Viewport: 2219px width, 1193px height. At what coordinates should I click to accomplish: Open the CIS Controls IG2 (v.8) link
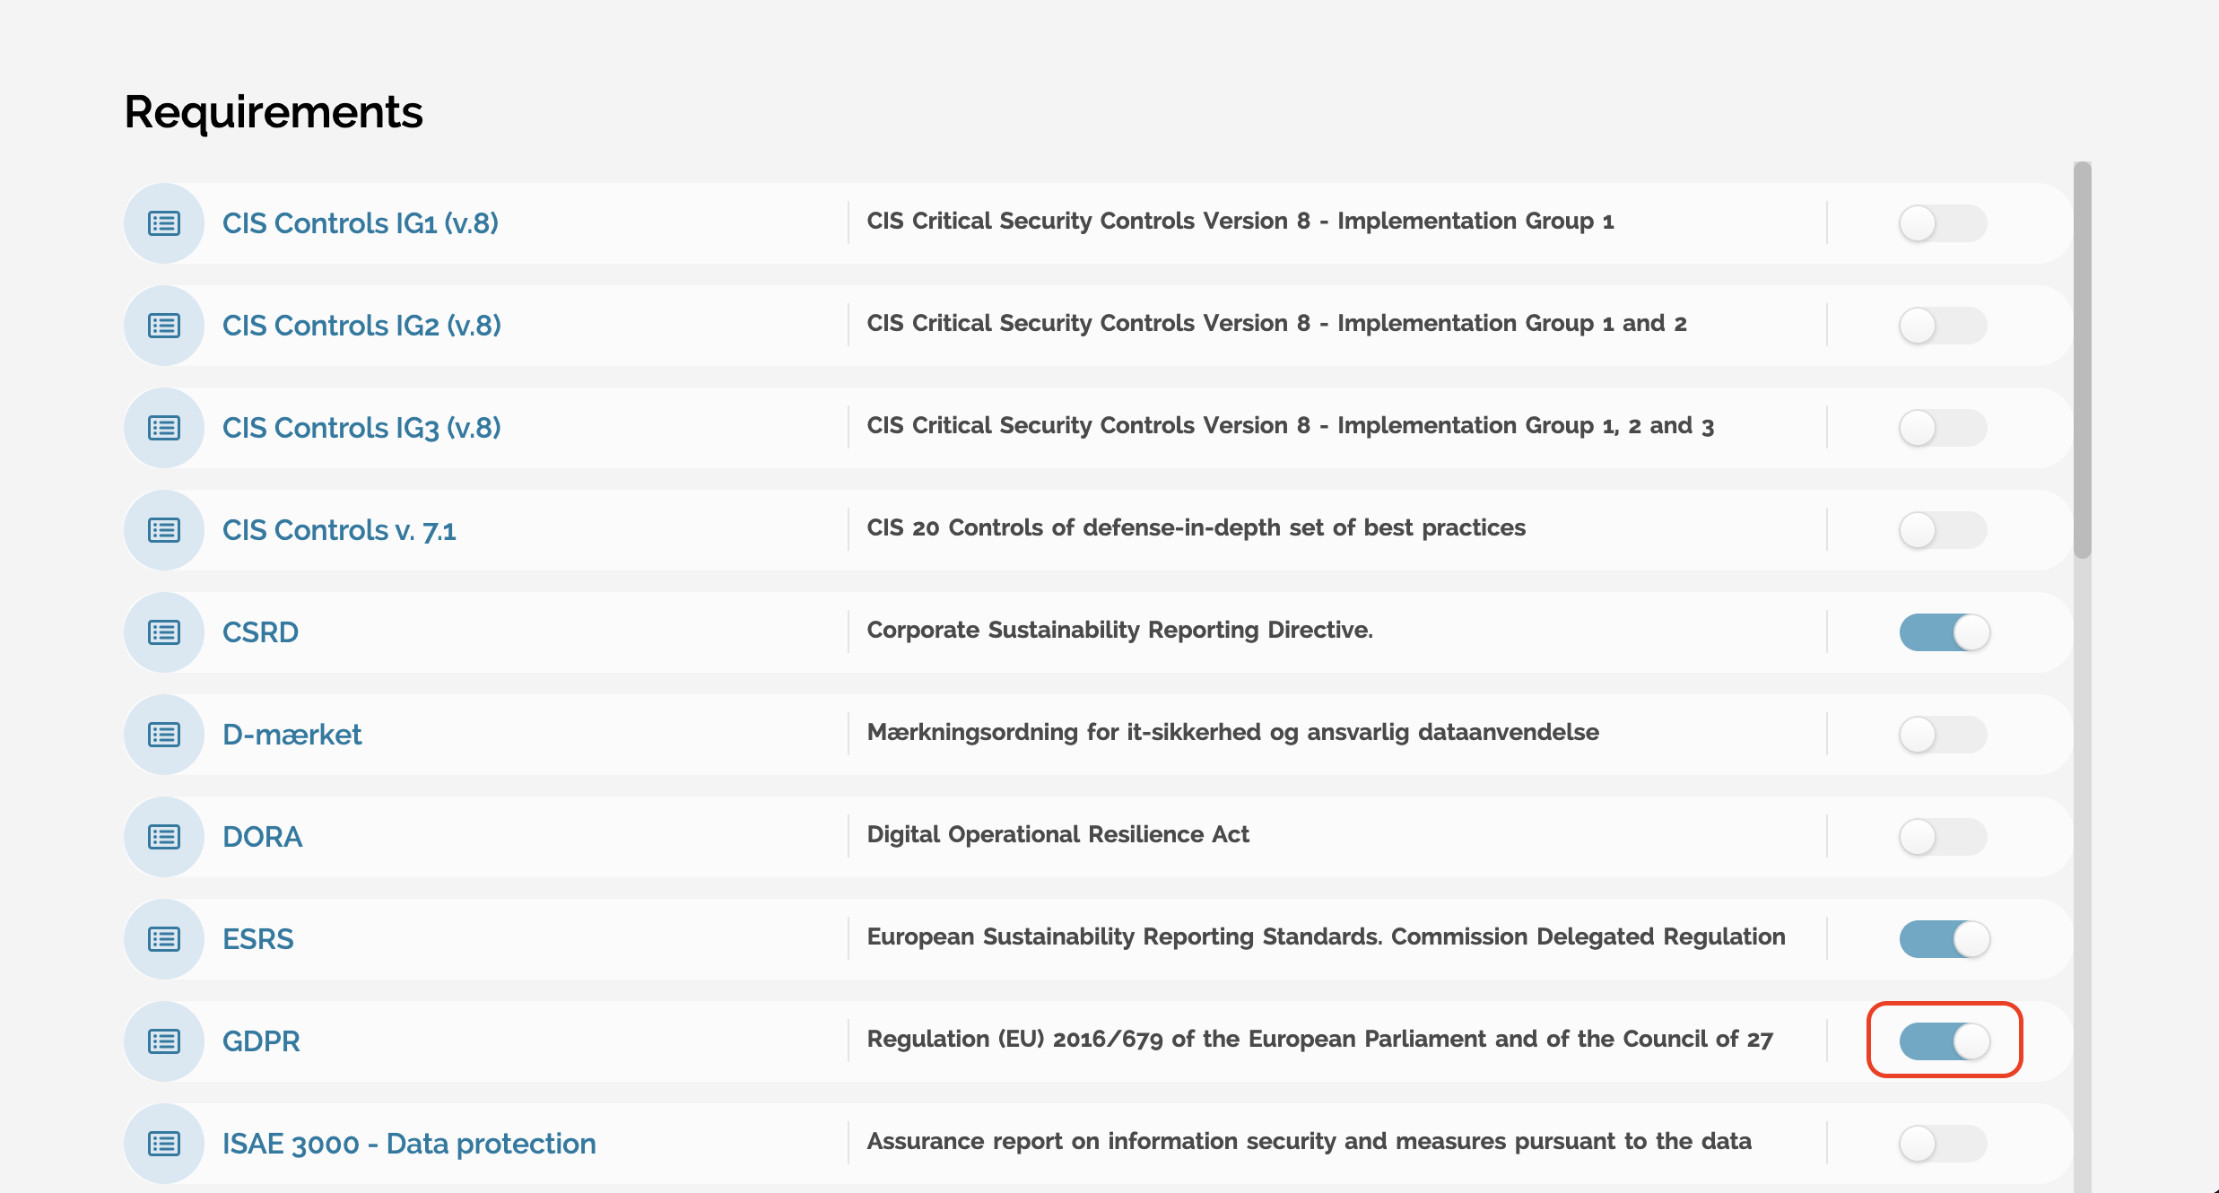[x=361, y=326]
